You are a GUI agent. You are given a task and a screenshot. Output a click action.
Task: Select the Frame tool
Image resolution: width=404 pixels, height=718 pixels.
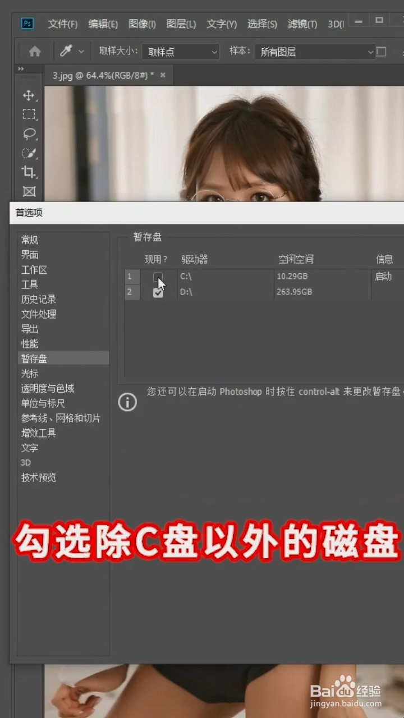(x=29, y=191)
